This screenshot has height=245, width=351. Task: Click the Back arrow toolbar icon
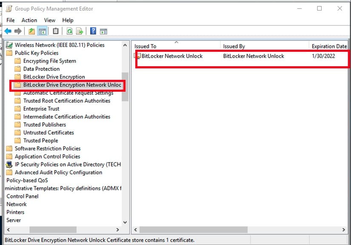(x=8, y=31)
